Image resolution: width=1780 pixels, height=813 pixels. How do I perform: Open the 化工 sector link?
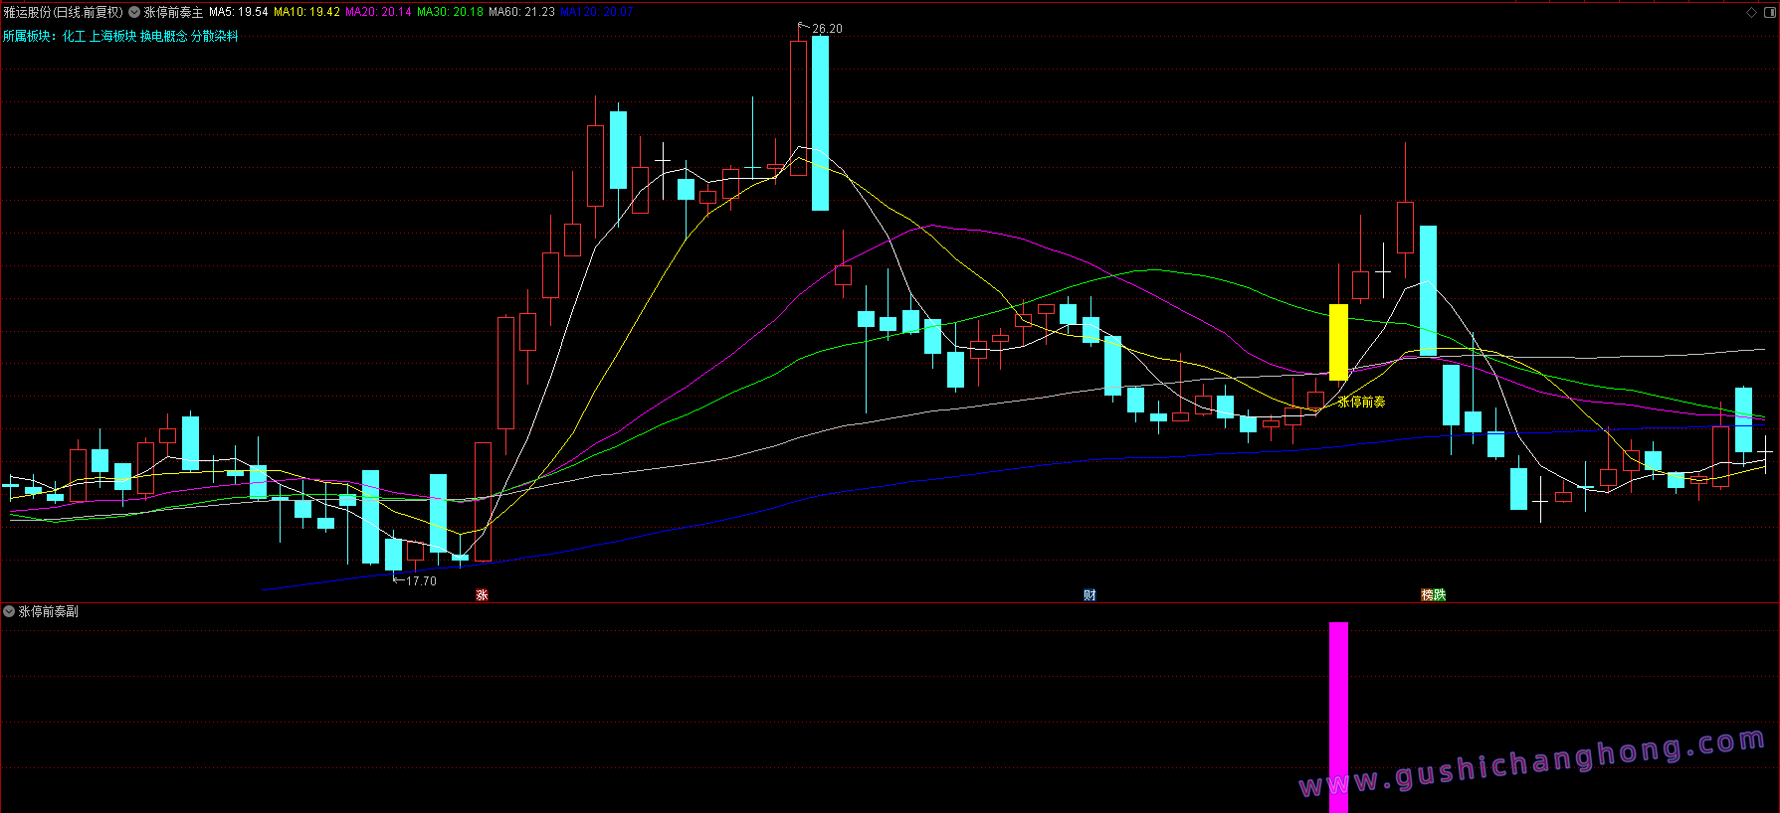tap(74, 36)
